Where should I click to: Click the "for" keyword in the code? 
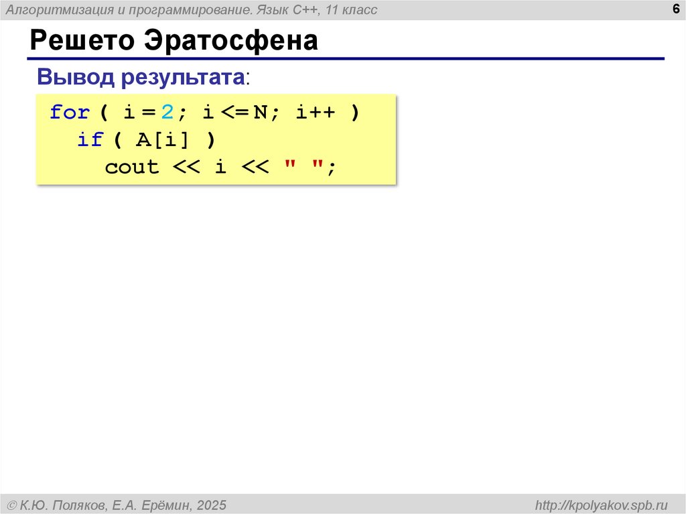(69, 113)
